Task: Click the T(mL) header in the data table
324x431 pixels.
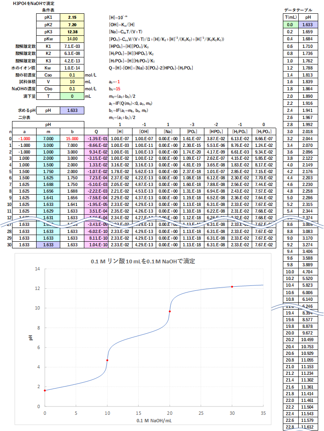Action: [x=290, y=17]
